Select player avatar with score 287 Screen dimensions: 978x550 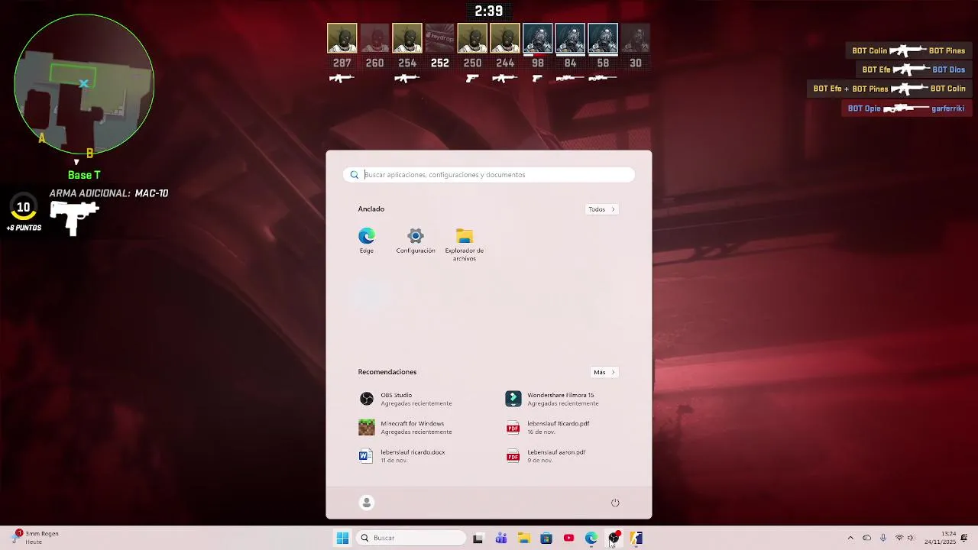tap(342, 38)
